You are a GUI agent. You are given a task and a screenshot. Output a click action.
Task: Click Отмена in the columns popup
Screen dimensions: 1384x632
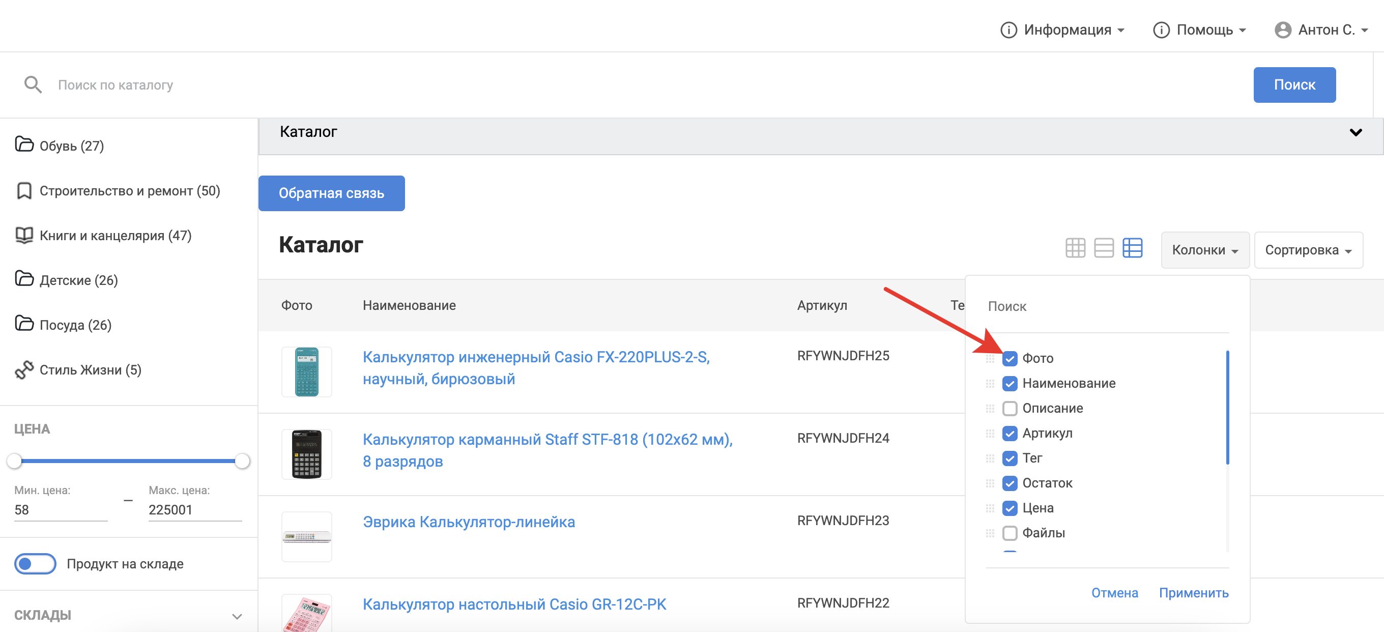tap(1114, 593)
